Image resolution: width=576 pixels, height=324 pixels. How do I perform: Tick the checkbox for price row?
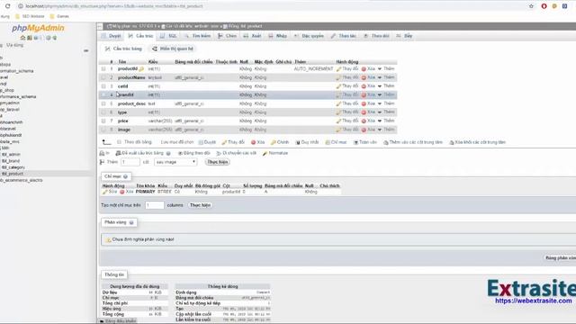[103, 121]
